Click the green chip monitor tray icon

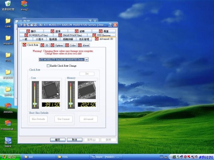pyautogui.click(x=174, y=157)
